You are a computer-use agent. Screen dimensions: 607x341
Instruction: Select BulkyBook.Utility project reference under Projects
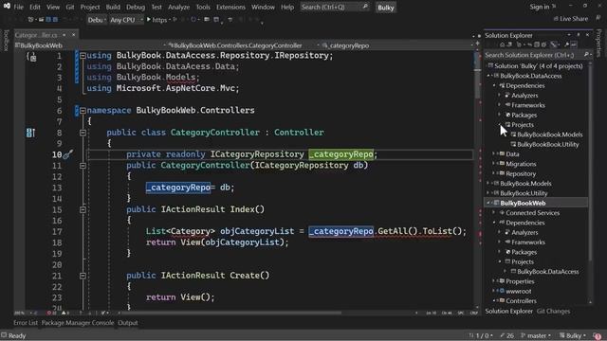point(548,144)
